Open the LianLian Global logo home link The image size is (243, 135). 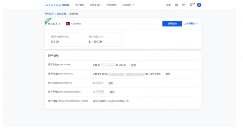pos(57,5)
